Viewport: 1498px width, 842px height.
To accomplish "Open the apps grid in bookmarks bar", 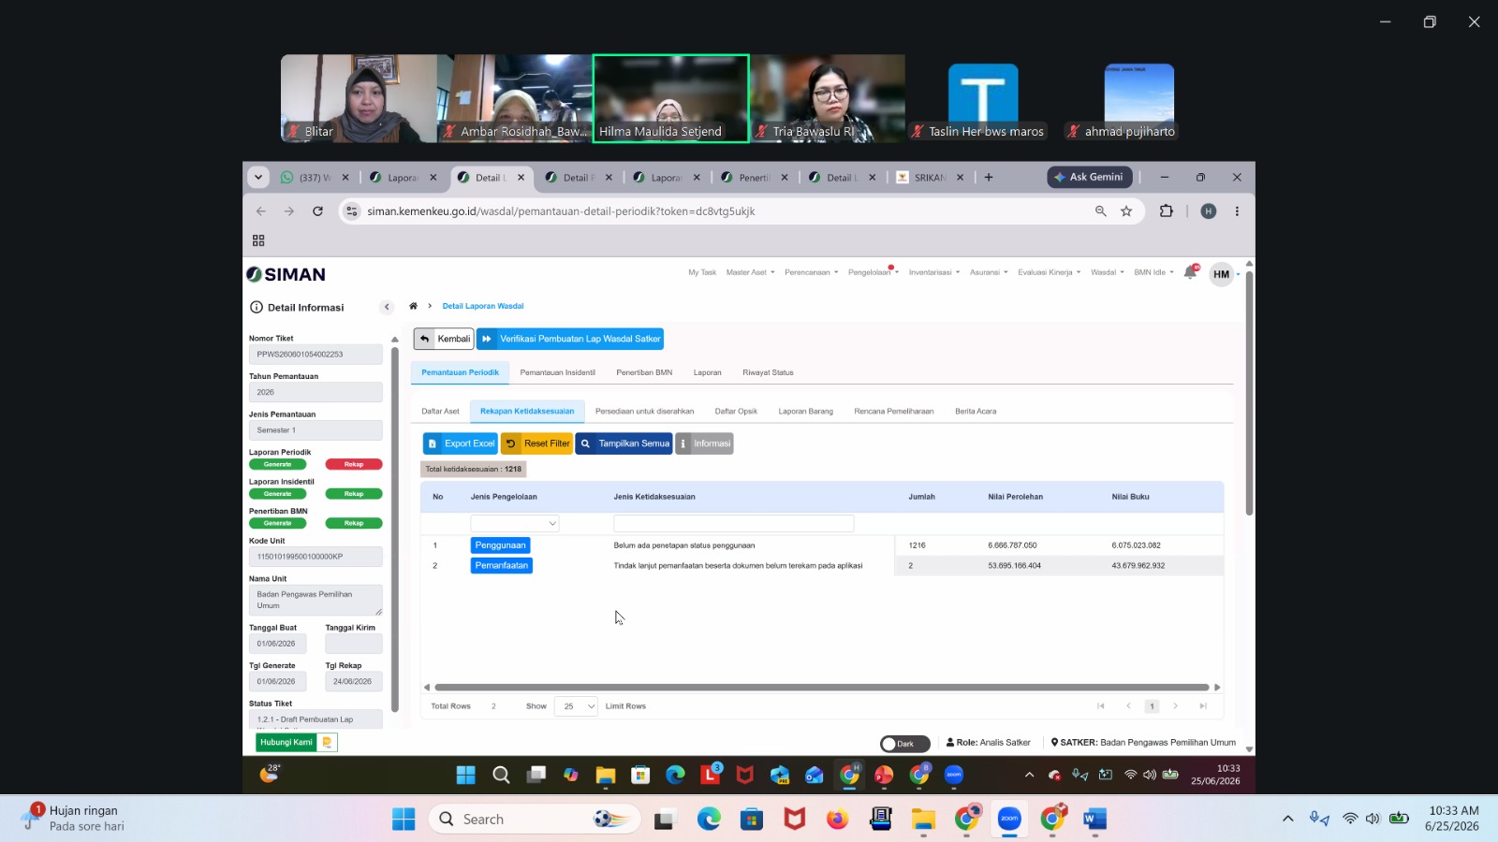I will [258, 240].
